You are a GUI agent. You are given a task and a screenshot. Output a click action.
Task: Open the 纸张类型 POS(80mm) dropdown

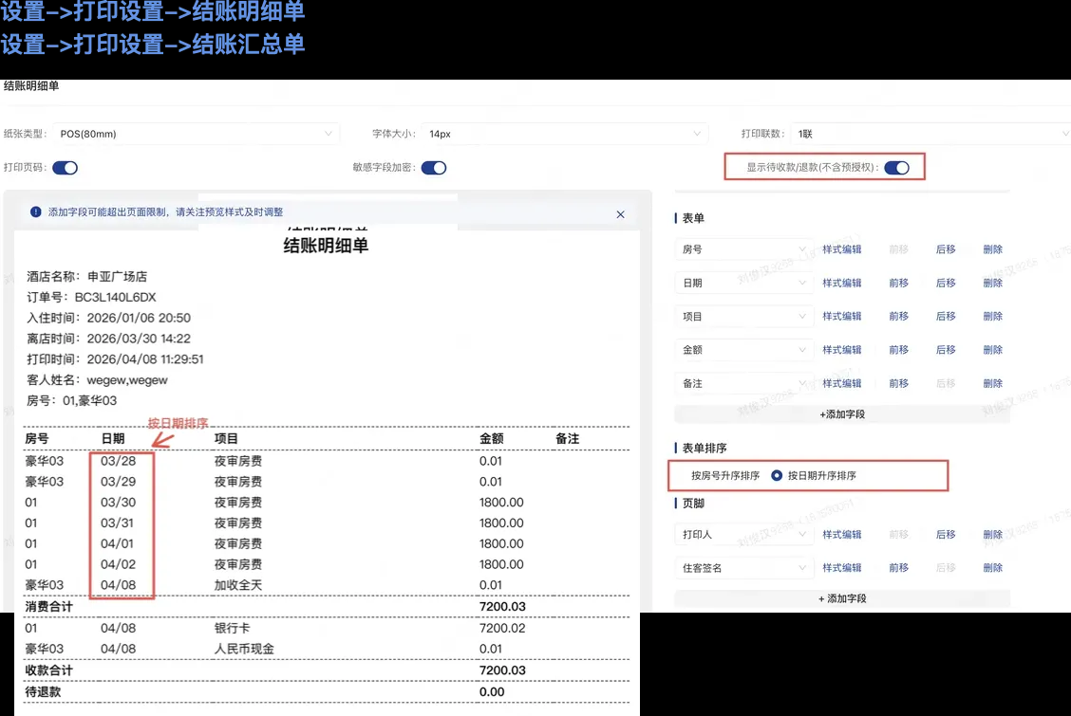tap(190, 134)
